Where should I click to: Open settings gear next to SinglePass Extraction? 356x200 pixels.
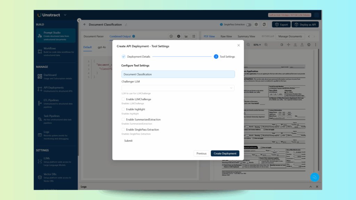256,24
